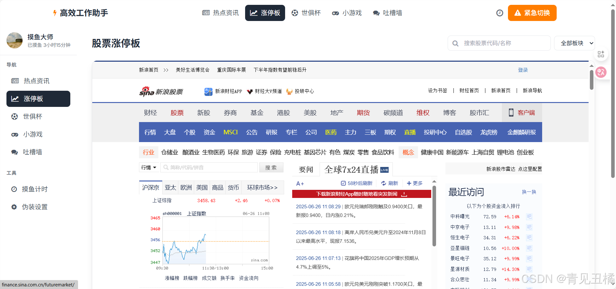This screenshot has width=616, height=289.
Task: Open 伪装设置 gear in sidebar
Action: click(38, 207)
